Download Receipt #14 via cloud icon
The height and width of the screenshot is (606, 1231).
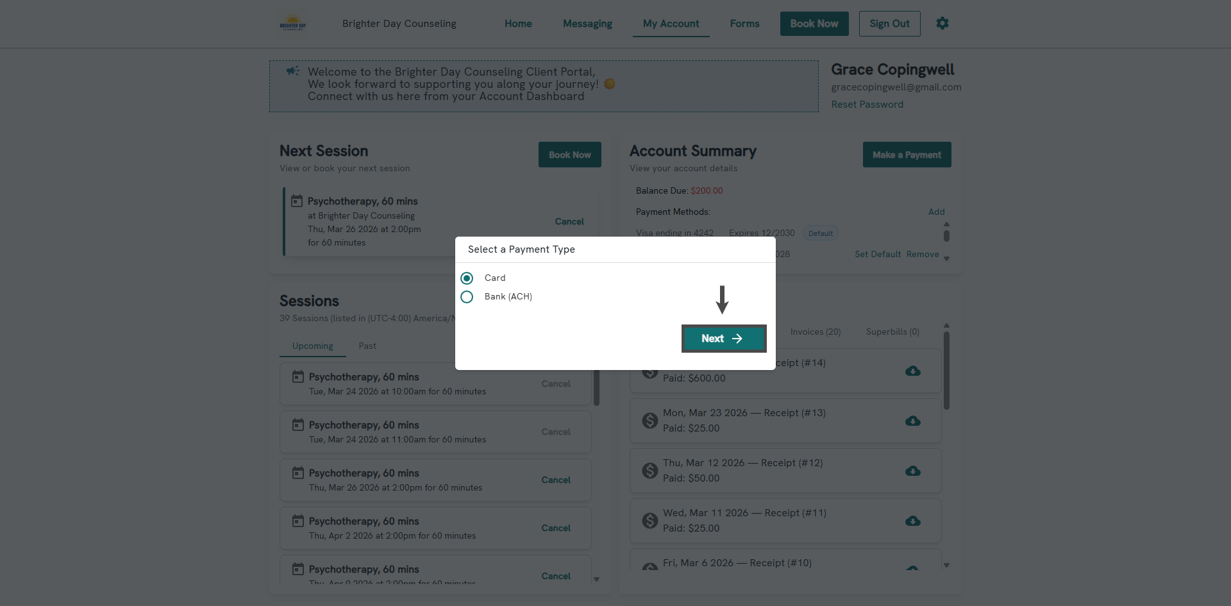click(x=912, y=371)
